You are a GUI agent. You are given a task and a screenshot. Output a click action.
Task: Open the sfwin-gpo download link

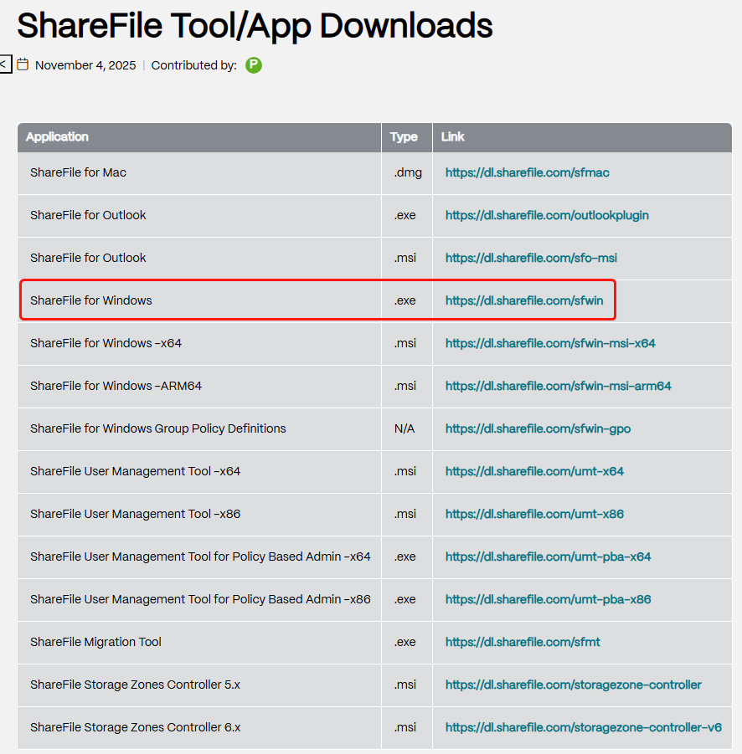538,429
